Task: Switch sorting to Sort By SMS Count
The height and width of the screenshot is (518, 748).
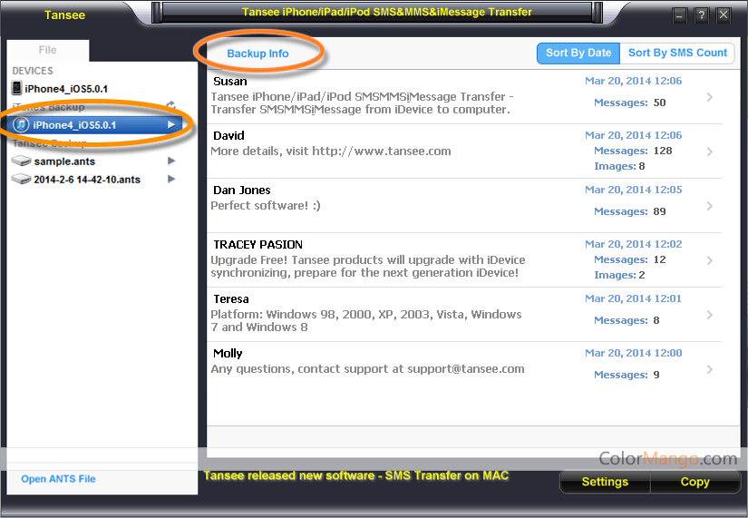Action: (x=677, y=53)
